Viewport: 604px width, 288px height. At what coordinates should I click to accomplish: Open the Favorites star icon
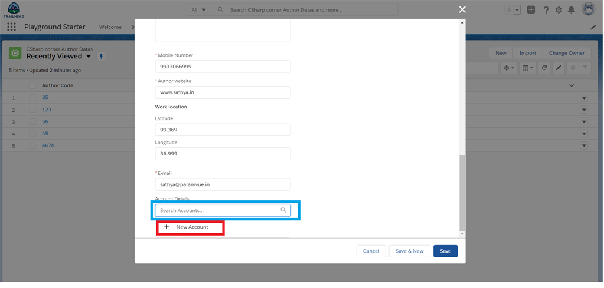click(509, 10)
